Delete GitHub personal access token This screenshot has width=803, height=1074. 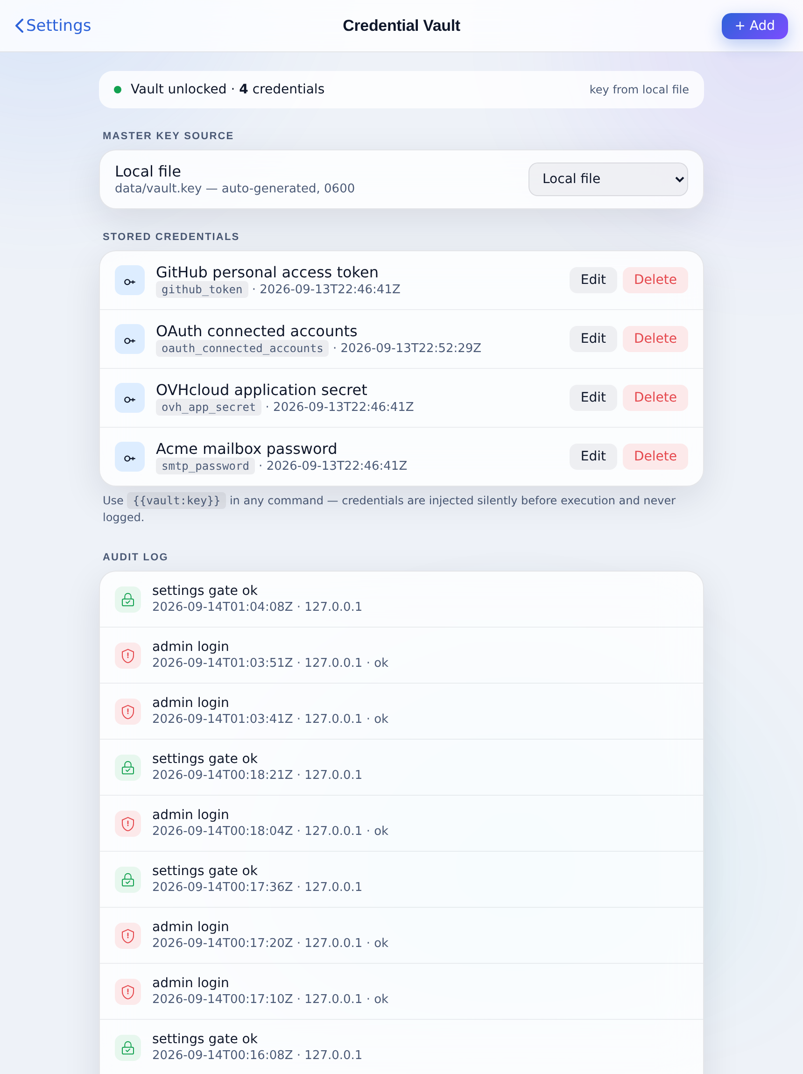coord(655,280)
